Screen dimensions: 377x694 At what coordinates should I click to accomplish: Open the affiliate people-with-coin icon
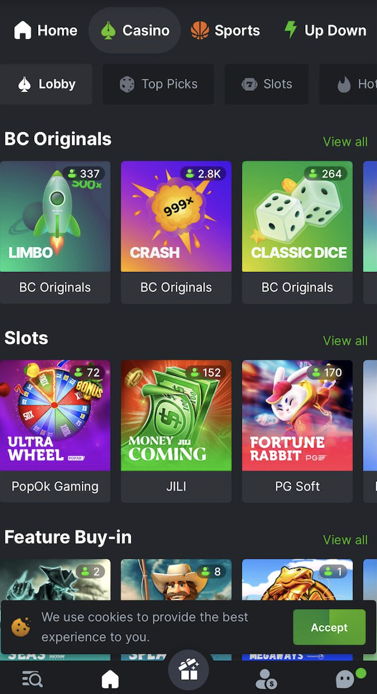tap(266, 679)
